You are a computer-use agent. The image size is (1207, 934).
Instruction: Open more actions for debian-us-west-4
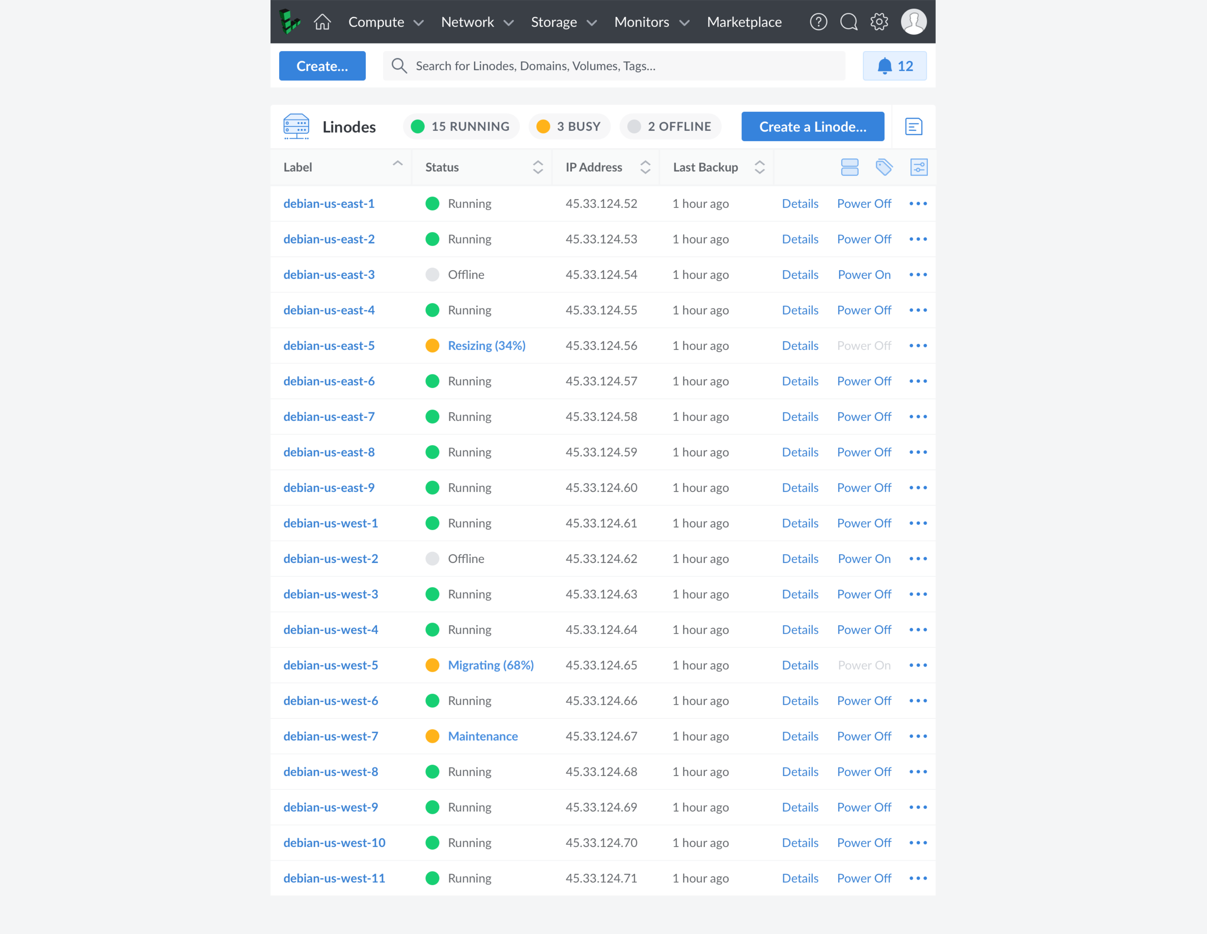click(917, 630)
